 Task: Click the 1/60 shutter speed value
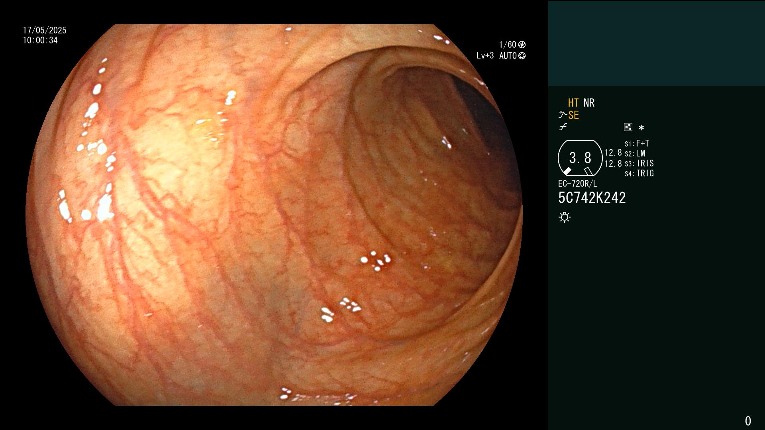pos(508,45)
